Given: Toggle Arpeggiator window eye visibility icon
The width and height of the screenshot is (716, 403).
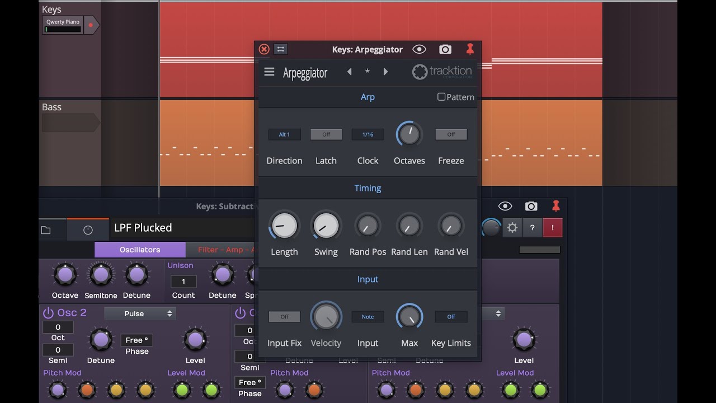Looking at the screenshot, I should (x=419, y=49).
